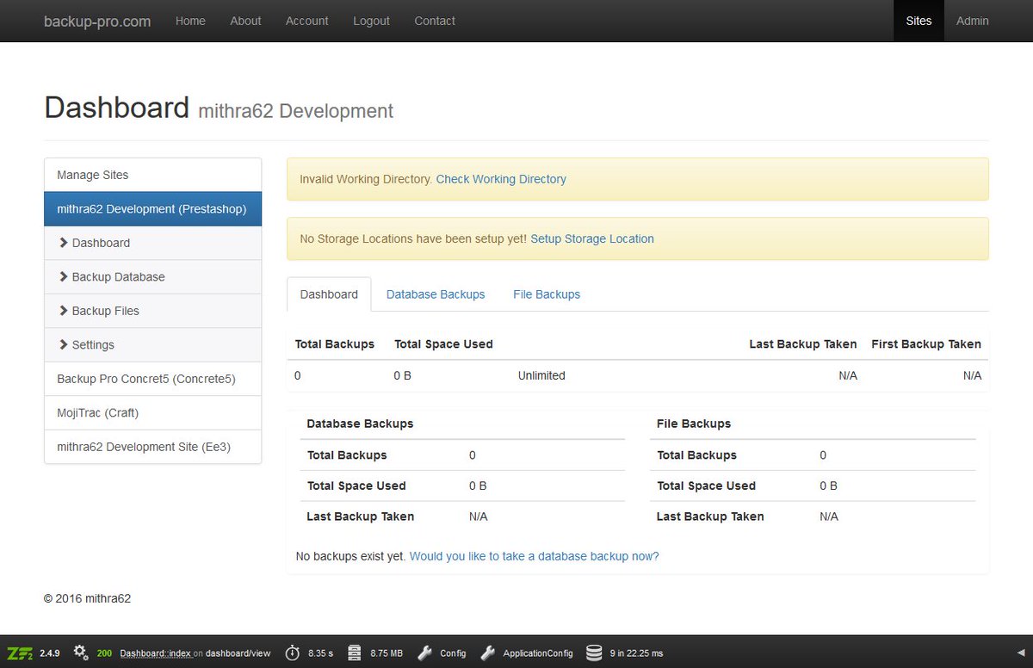Click the wrench icon beside ApplicationConfig
The height and width of the screenshot is (668, 1033).
pyautogui.click(x=488, y=653)
